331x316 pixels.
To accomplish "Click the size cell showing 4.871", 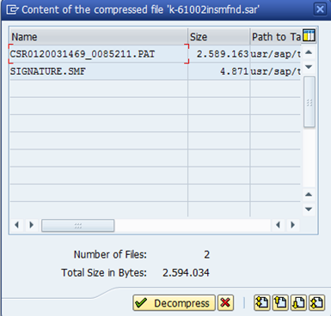I will click(219, 71).
